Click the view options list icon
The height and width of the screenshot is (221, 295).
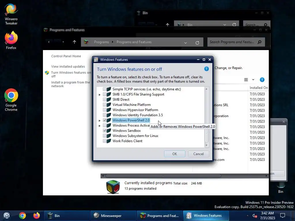click(246, 80)
